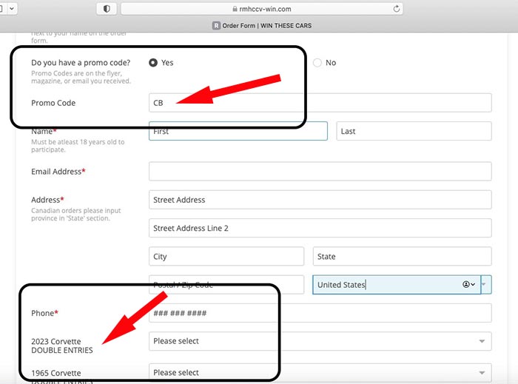The height and width of the screenshot is (384, 518).
Task: Select the Order Form | WIN THESE CARS tab
Action: [262, 25]
